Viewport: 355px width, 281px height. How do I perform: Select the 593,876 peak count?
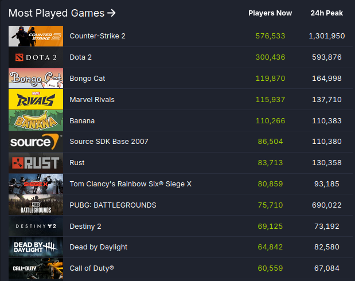tap(327, 57)
